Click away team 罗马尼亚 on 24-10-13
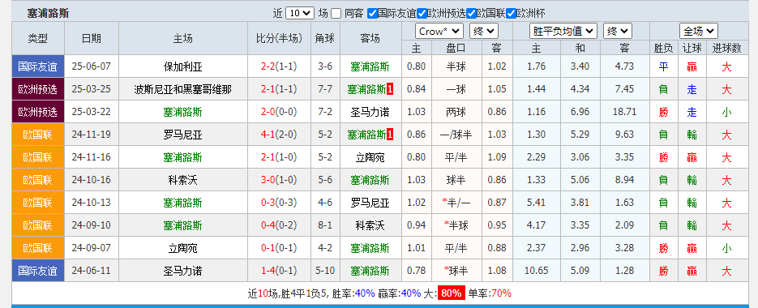This screenshot has width=758, height=308. coord(370,203)
